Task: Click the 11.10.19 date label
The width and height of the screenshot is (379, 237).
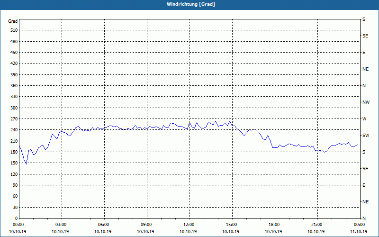Action: (359, 231)
